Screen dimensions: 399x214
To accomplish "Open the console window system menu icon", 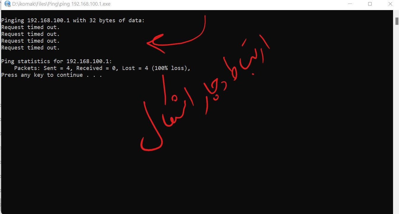I will point(7,4).
